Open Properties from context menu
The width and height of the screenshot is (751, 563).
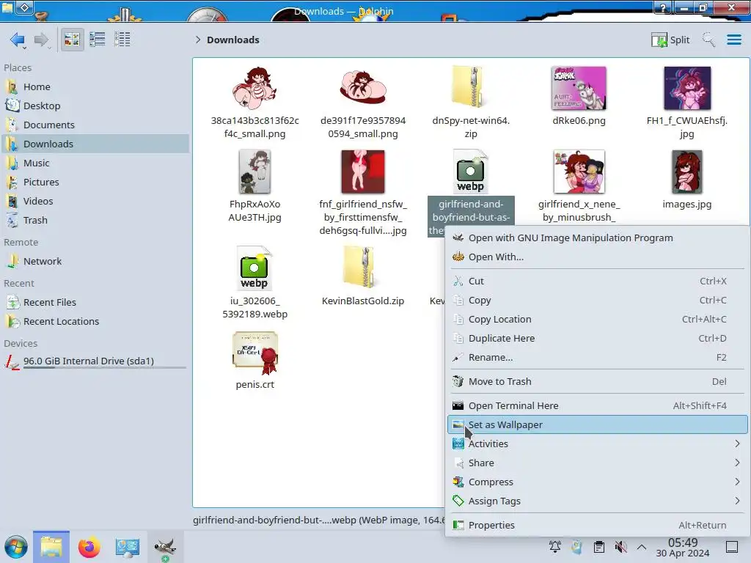(x=597, y=526)
